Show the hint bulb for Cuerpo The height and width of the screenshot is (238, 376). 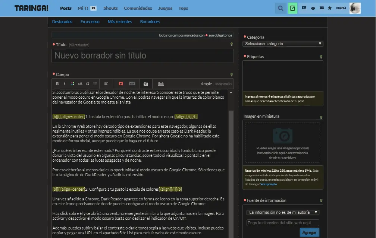tap(232, 75)
